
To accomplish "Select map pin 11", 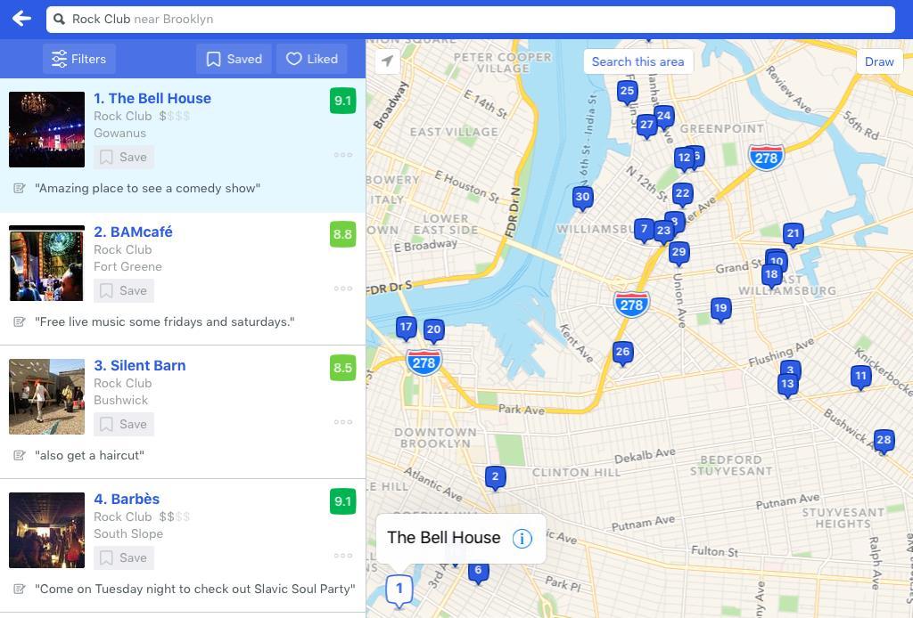I will pos(860,378).
